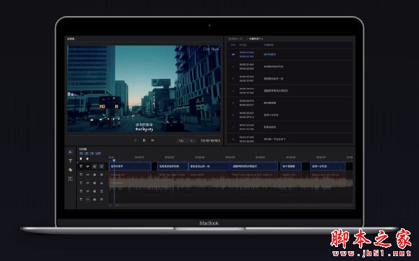This screenshot has width=419, height=261.
Task: Click the marker icon below the timeline timecode
Action: pyautogui.click(x=81, y=158)
